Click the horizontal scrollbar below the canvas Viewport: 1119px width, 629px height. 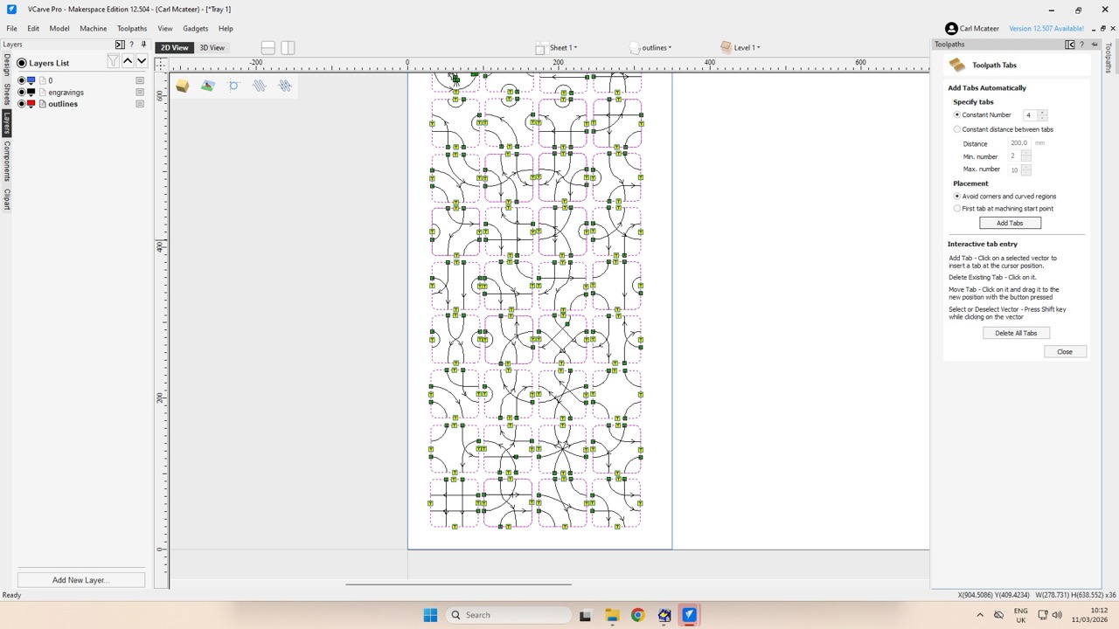[x=458, y=584]
